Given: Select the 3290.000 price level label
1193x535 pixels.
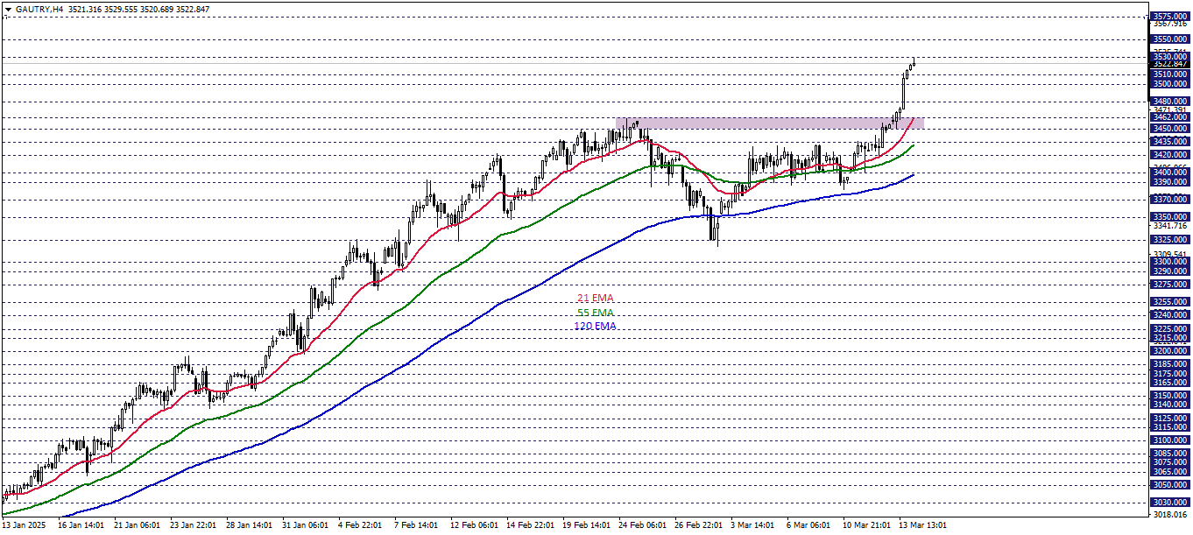Looking at the screenshot, I should click(x=1170, y=271).
